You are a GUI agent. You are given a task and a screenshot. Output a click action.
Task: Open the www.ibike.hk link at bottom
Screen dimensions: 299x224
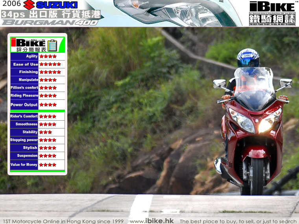point(152,221)
